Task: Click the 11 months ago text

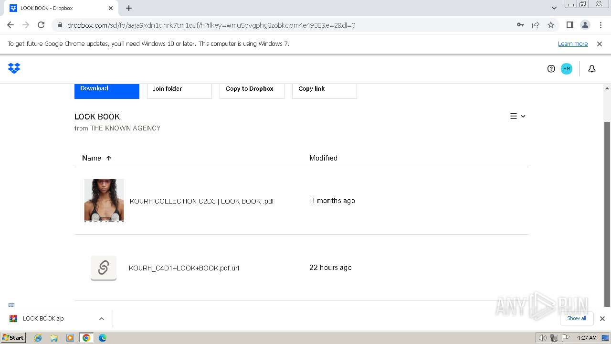Action: pyautogui.click(x=332, y=201)
